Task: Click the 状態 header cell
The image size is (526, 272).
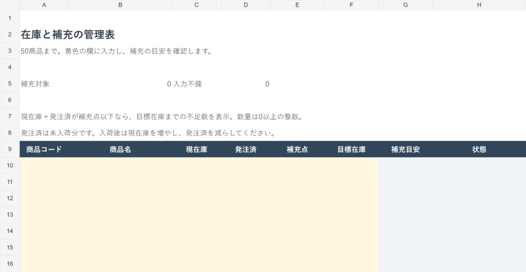Action: (x=479, y=149)
